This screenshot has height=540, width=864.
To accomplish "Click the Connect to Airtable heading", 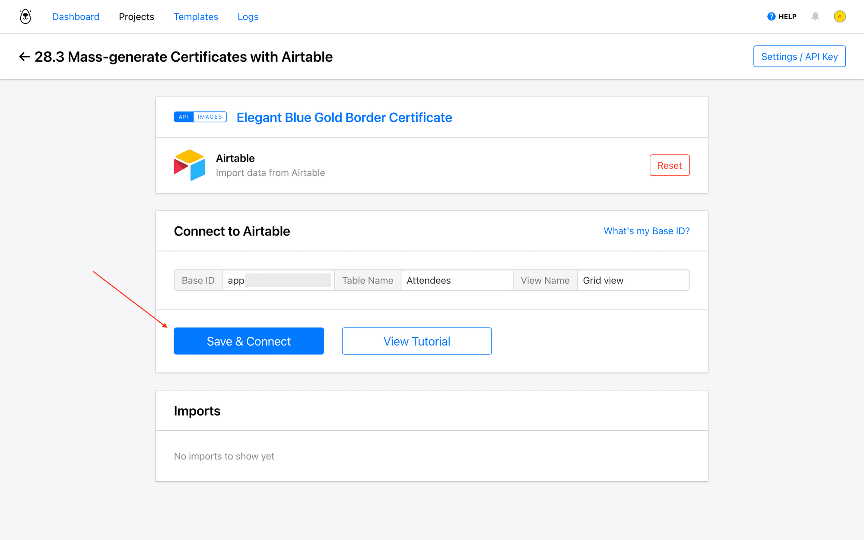I will [x=232, y=231].
